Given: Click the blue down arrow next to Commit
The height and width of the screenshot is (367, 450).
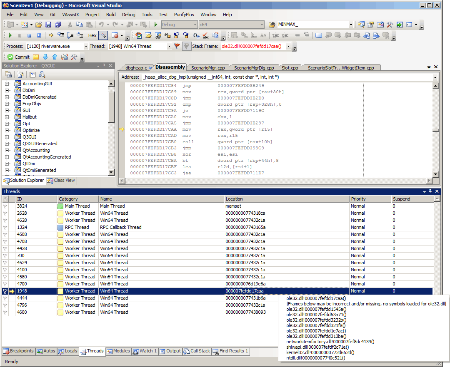Looking at the screenshot, I should pyautogui.click(x=45, y=57).
